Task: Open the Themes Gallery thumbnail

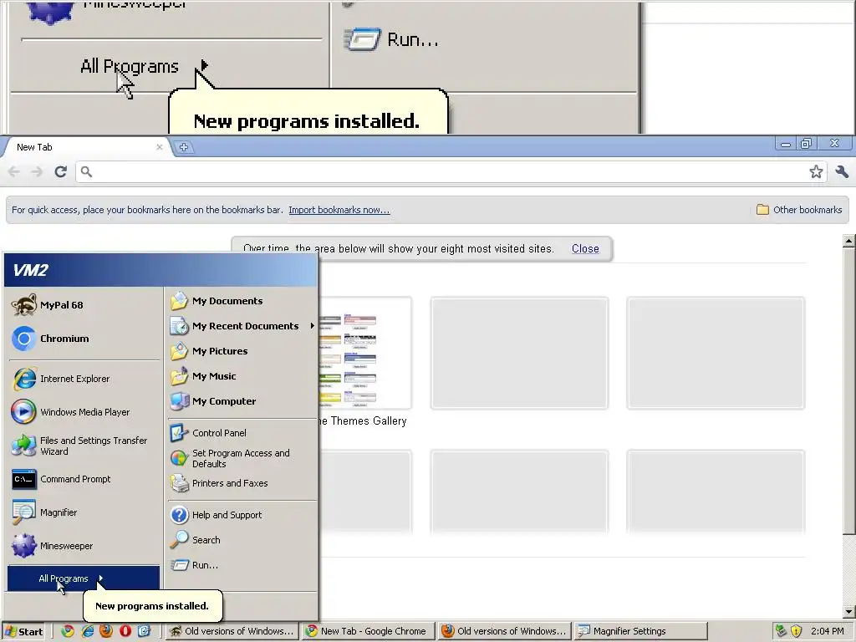Action: click(x=364, y=354)
